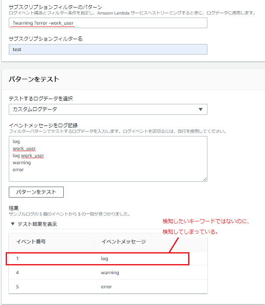The image size is (265, 305).
Task: Collapse the テスト結果を表示 expander
Action: [34, 224]
